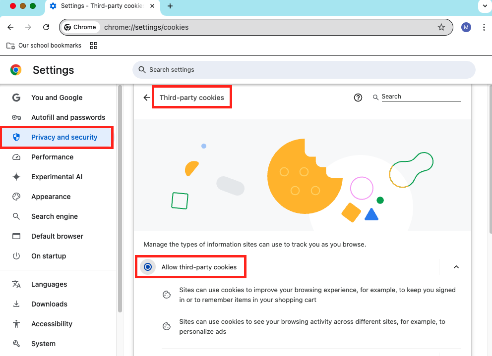Open the tab search dropdown arrow

point(485,6)
